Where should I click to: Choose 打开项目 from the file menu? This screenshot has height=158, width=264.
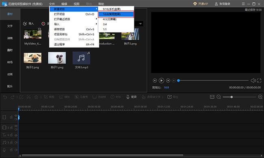pyautogui.click(x=74, y=14)
